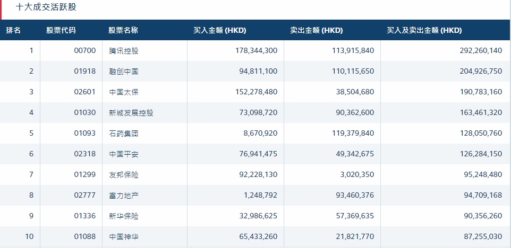Screen dimensions: 511x248
Task: Select sell amount 3,020,350
Action: (357, 174)
